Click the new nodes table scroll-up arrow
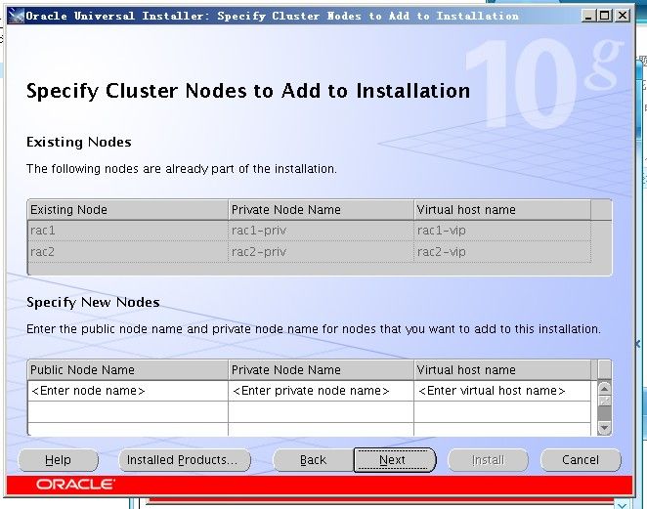The height and width of the screenshot is (509, 647). (x=604, y=388)
